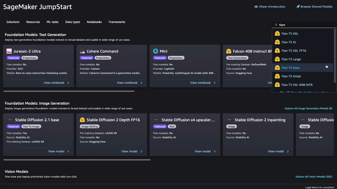Open View notebook for Jurassic-2 Ultra
337x189 pixels.
(x=56, y=83)
